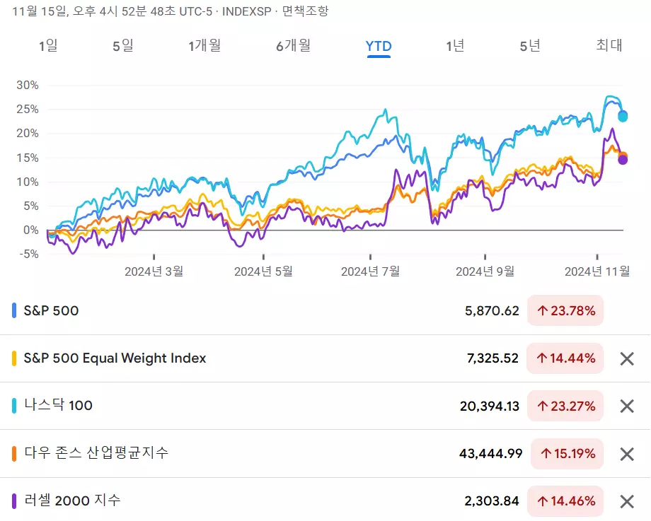Open the 나스닥 100 index link
651x521 pixels.
[58, 405]
